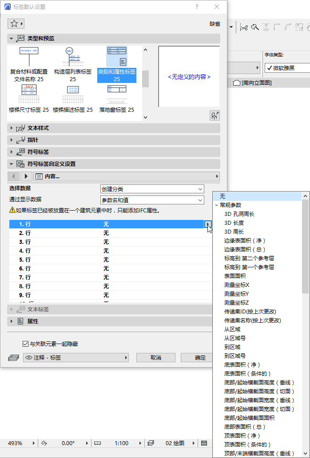The image size is (310, 458).
Task: Go to previous settings page arrow
Action: tap(13, 176)
